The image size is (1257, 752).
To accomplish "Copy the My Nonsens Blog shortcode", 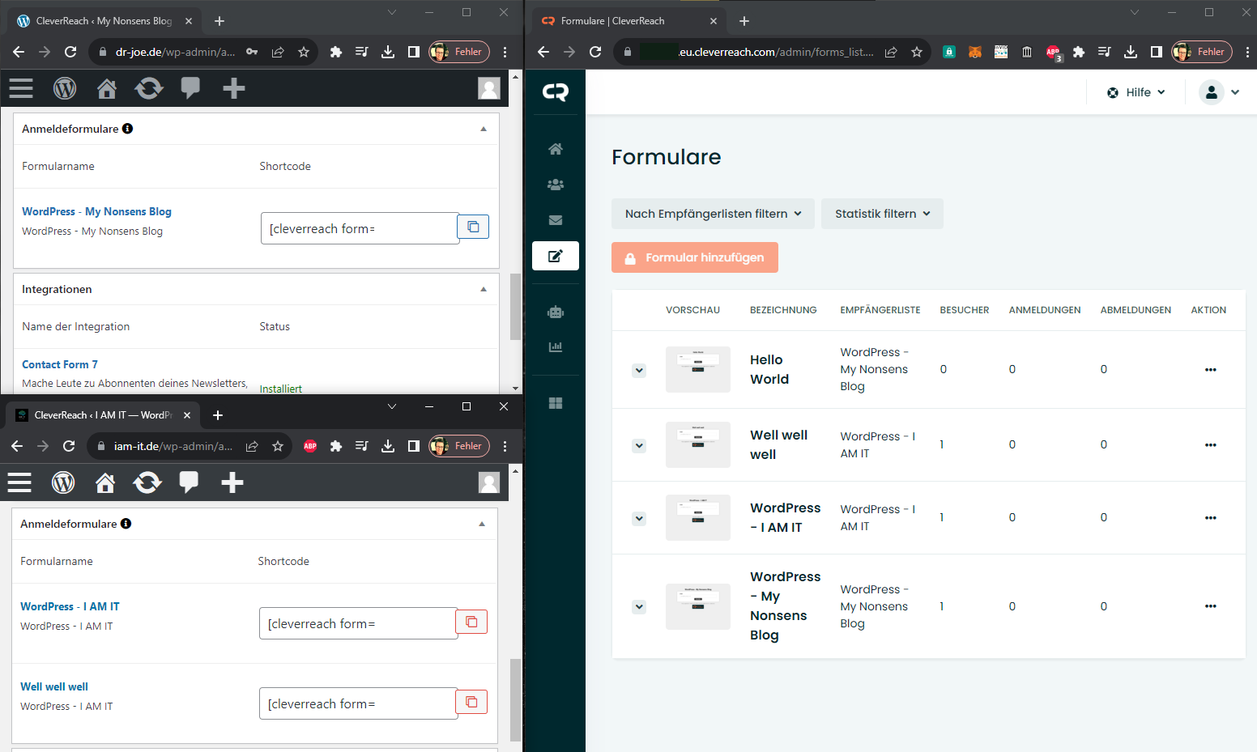I will 473,227.
